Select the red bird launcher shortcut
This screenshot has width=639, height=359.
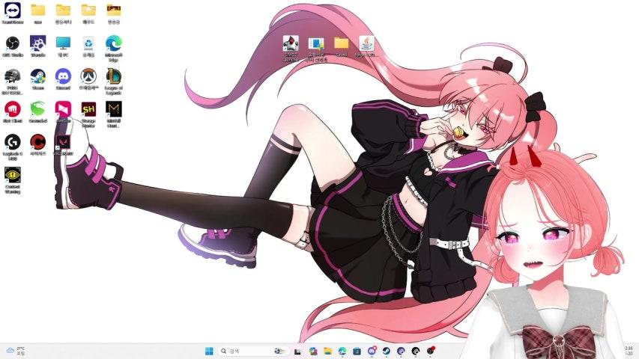coord(291,43)
